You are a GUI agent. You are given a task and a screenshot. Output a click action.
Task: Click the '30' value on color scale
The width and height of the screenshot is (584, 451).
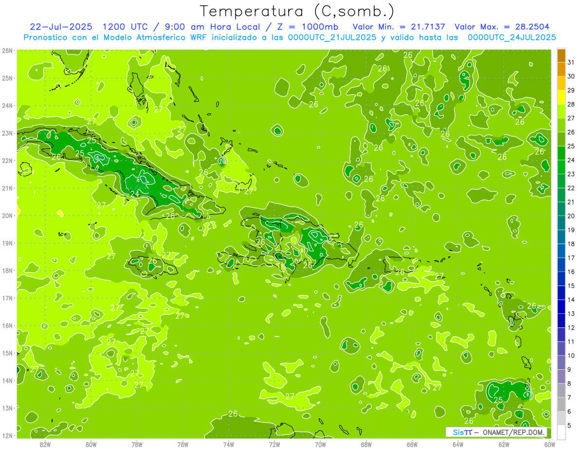pos(571,76)
